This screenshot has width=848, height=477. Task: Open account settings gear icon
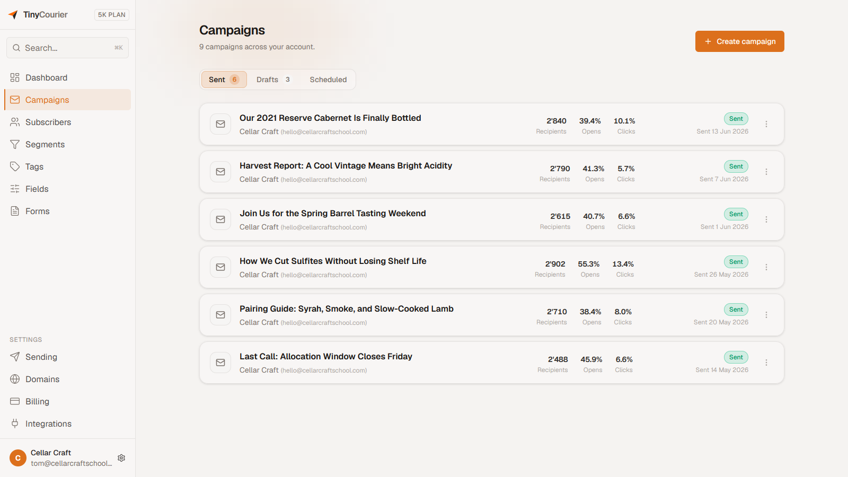121,458
